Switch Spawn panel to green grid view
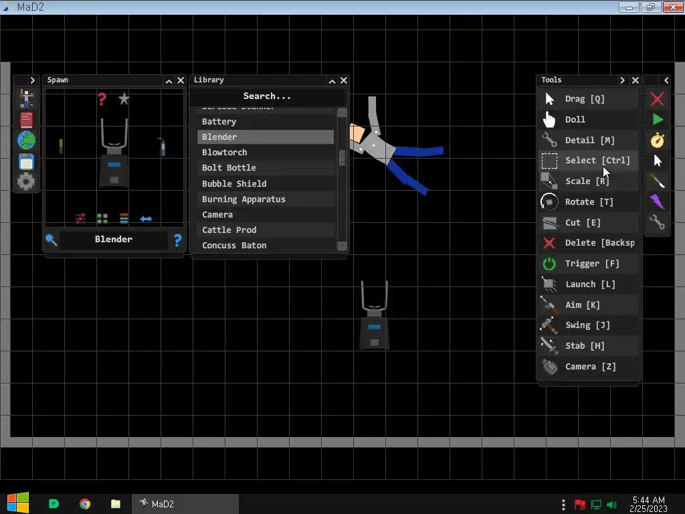The height and width of the screenshot is (514, 685). 102,218
